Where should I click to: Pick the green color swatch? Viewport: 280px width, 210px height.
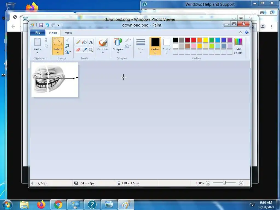tap(212, 40)
